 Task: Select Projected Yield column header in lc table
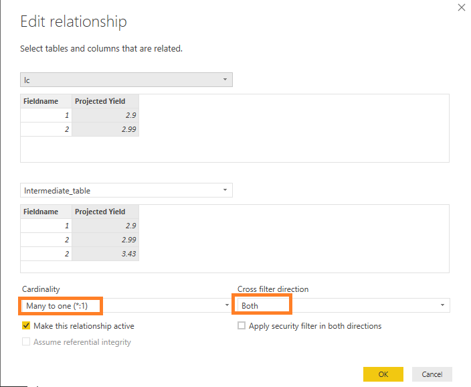pyautogui.click(x=105, y=101)
